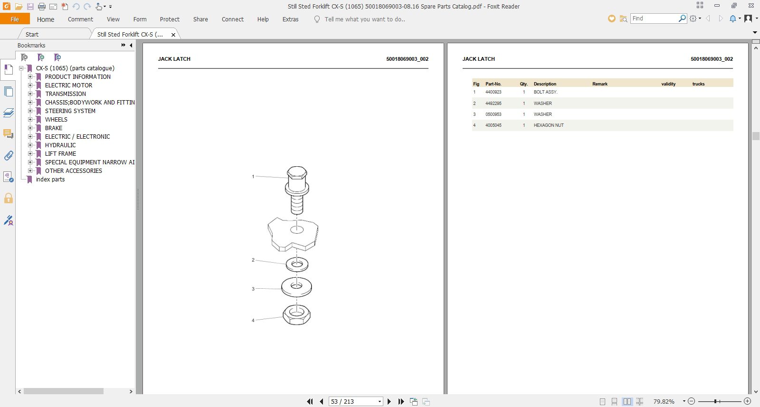Screen dimensions: 760x407
Task: Go to the first page
Action: pyautogui.click(x=310, y=402)
